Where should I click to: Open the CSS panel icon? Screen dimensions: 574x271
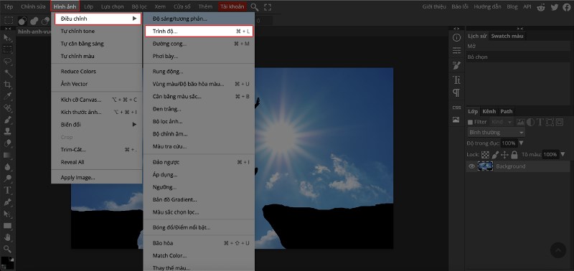click(x=456, y=108)
